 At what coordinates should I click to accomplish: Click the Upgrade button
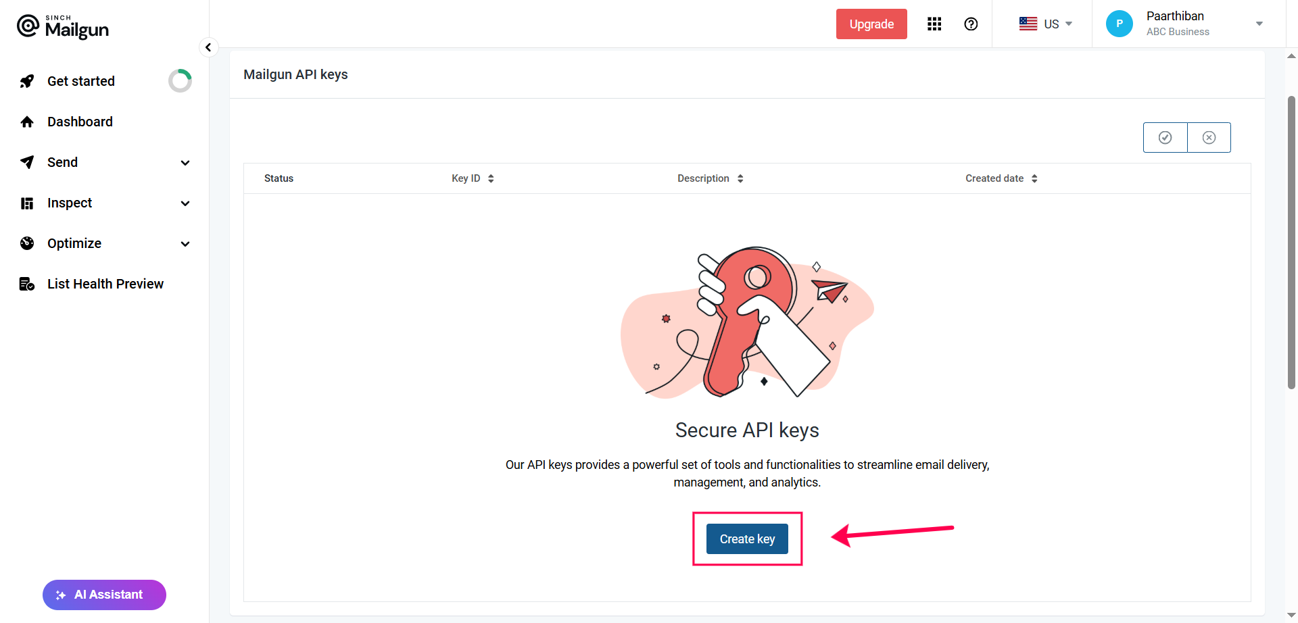[x=871, y=24]
